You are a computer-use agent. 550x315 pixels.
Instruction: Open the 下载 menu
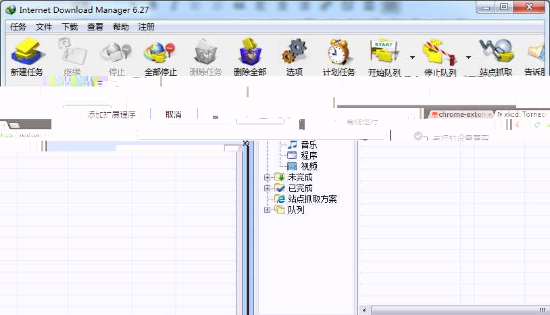(70, 27)
